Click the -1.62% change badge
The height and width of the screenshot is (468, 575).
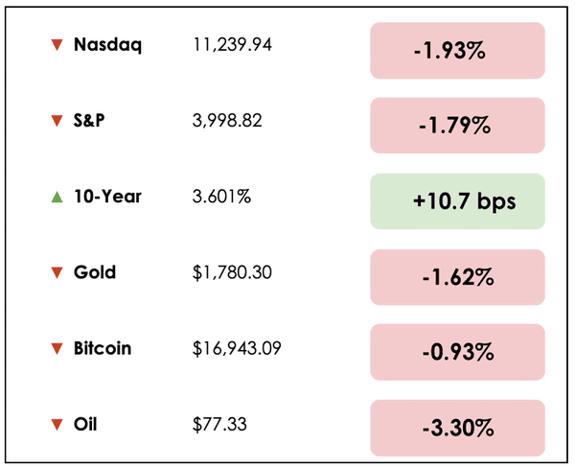pyautogui.click(x=457, y=277)
